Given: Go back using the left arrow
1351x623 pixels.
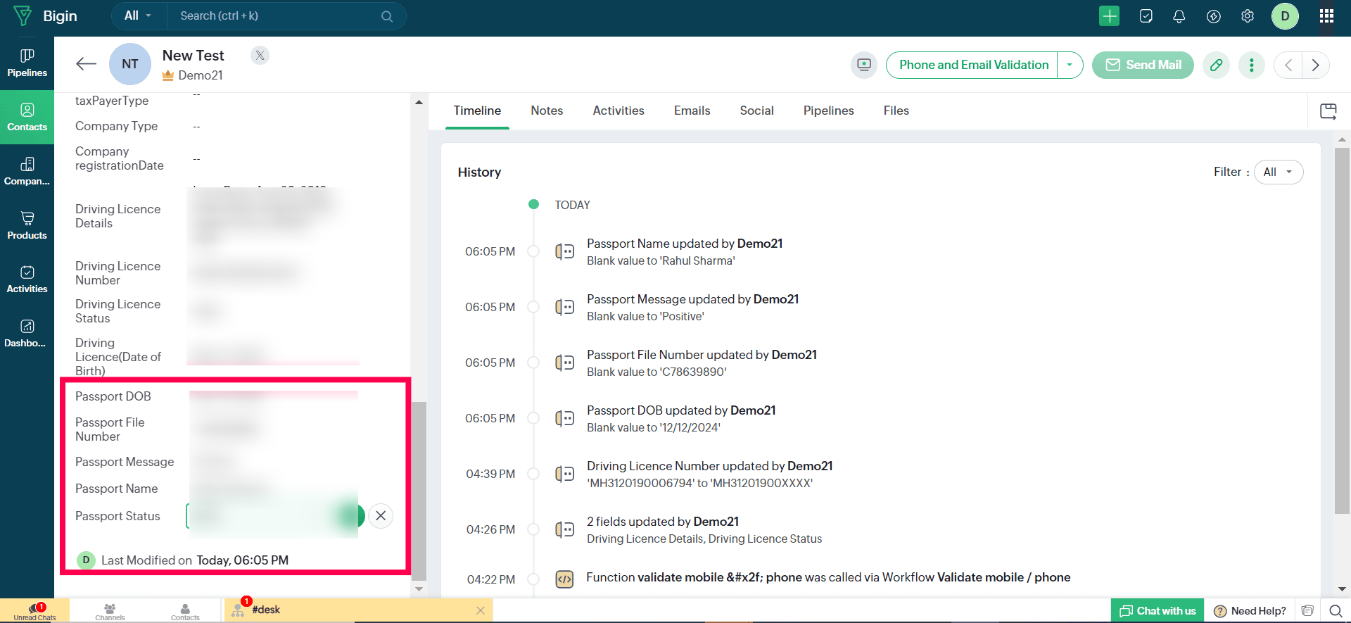Looking at the screenshot, I should [86, 64].
